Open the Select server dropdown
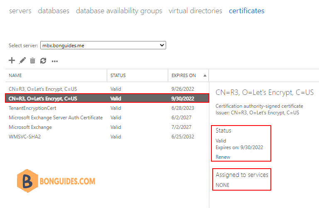This screenshot has height=208, width=319. [x=103, y=45]
